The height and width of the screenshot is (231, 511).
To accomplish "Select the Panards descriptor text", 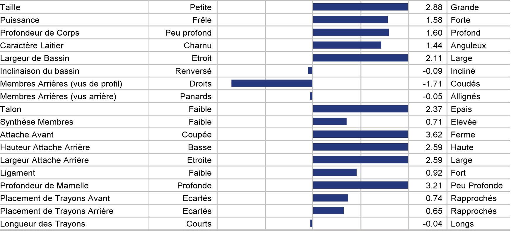I will click(x=196, y=96).
